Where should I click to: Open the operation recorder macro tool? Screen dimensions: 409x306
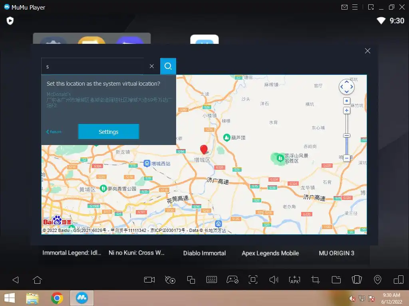pos(170,280)
